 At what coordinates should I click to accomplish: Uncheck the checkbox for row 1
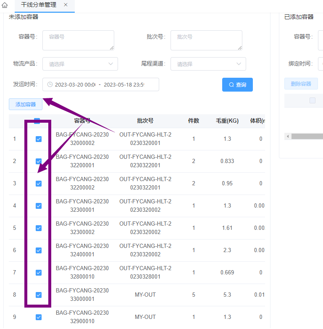[39, 139]
